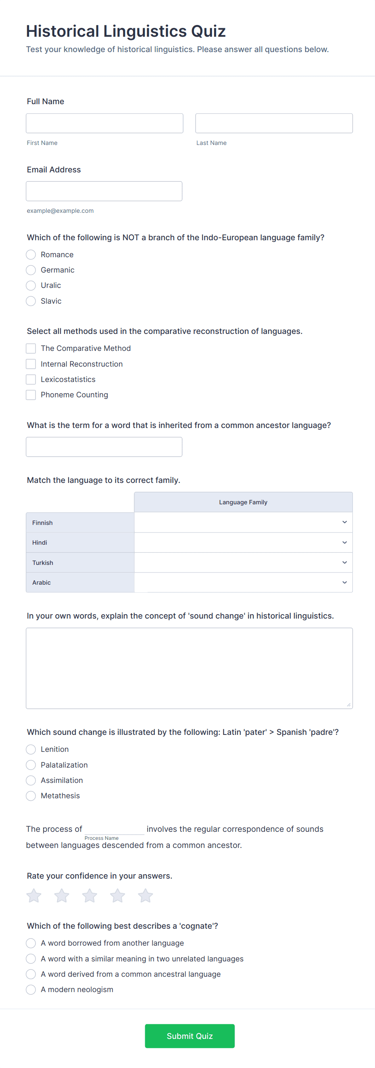The height and width of the screenshot is (1068, 375).
Task: Expand the Hindi language family dropdown
Action: coord(244,542)
